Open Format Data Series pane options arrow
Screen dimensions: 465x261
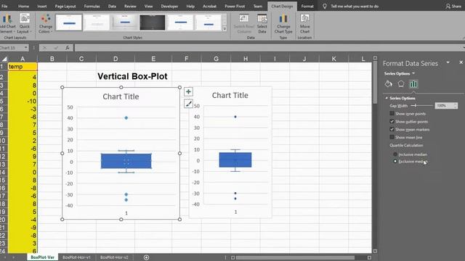448,62
